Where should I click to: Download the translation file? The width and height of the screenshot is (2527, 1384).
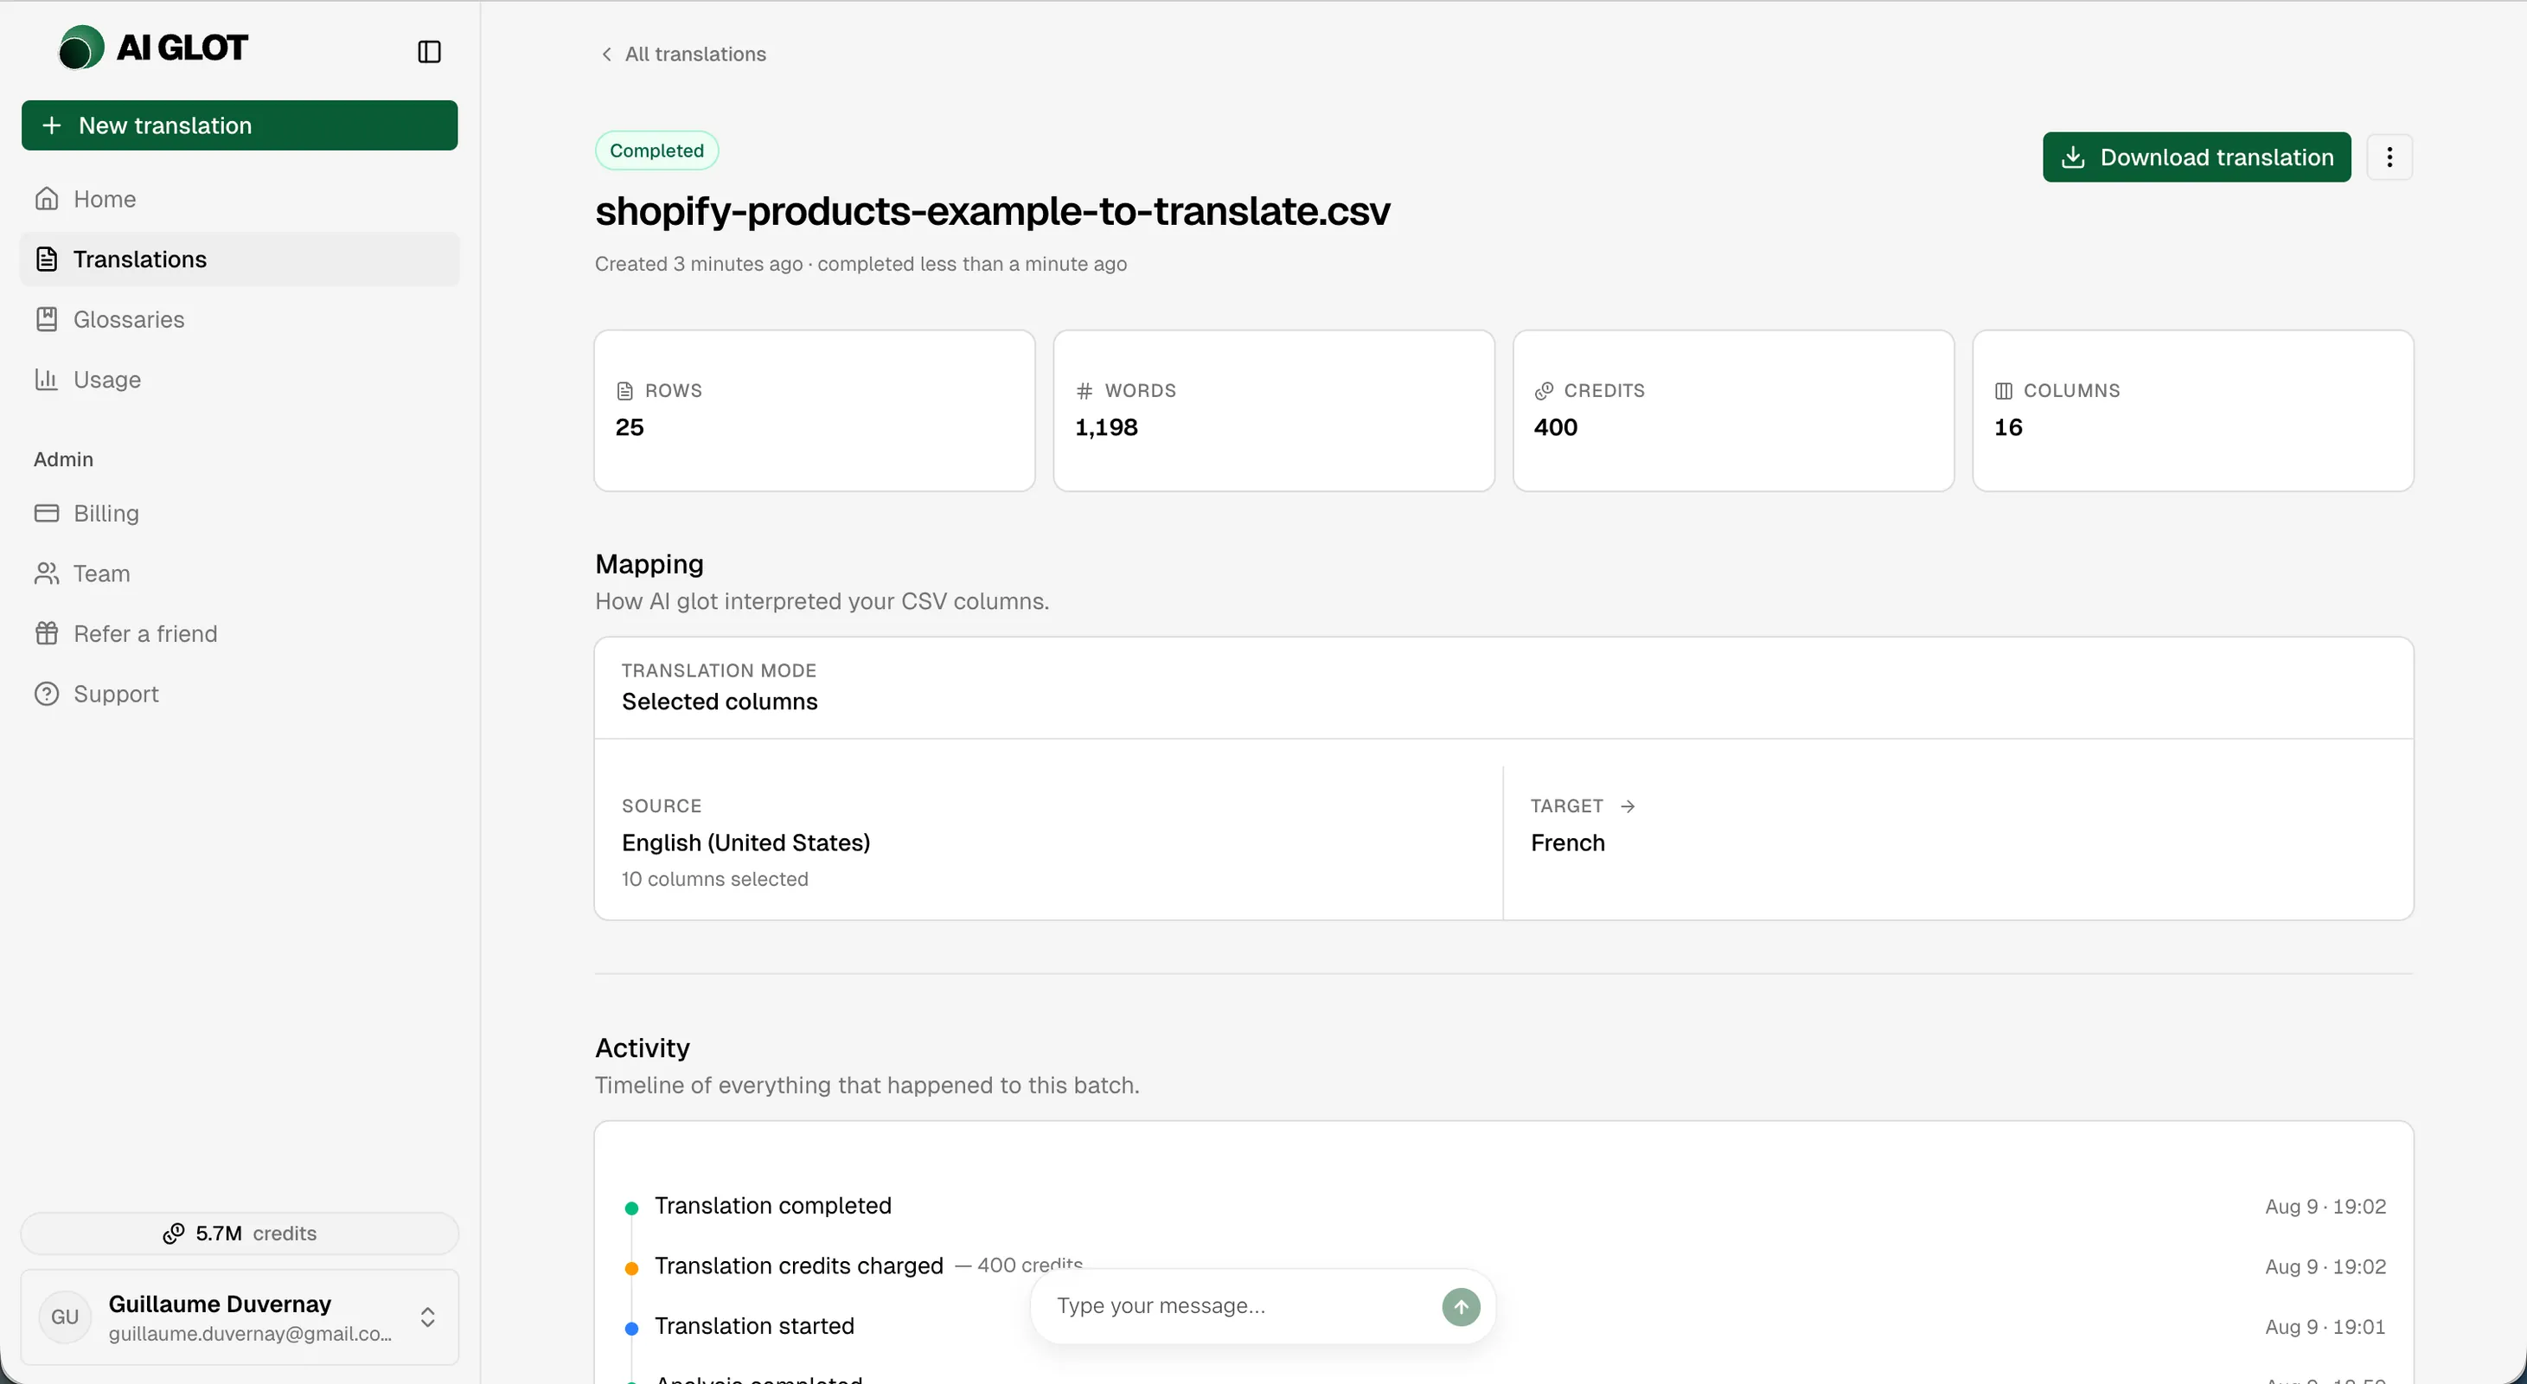pyautogui.click(x=2197, y=157)
